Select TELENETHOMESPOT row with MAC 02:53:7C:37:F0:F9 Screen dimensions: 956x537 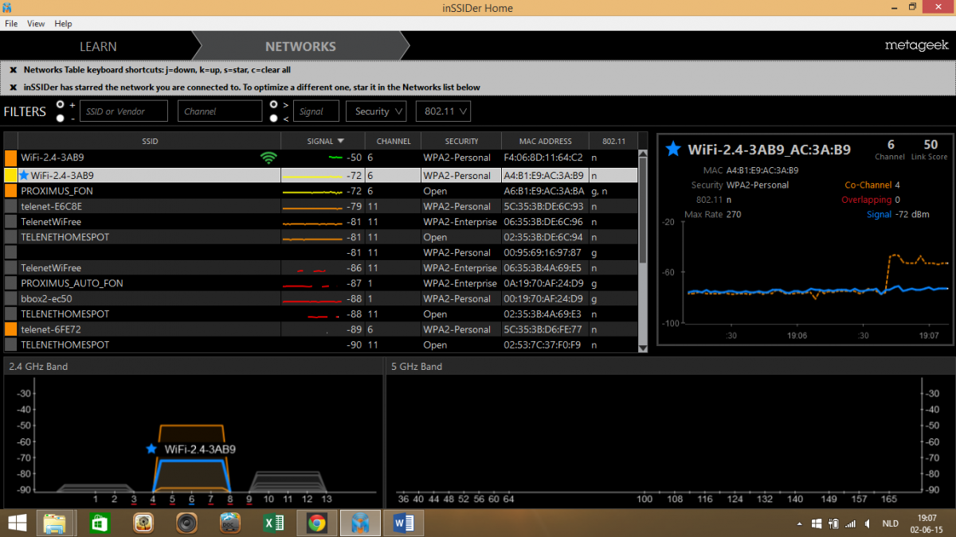[321, 344]
